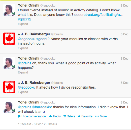Click the Hide conversation speech bubble icon
Viewport: 131px width, 130px height.
19,116
